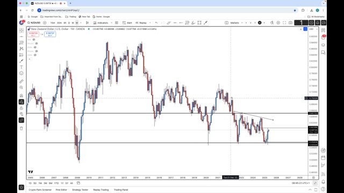Start bar Replay mode
Image resolution: width=344 pixels, height=193 pixels.
[x=141, y=23]
